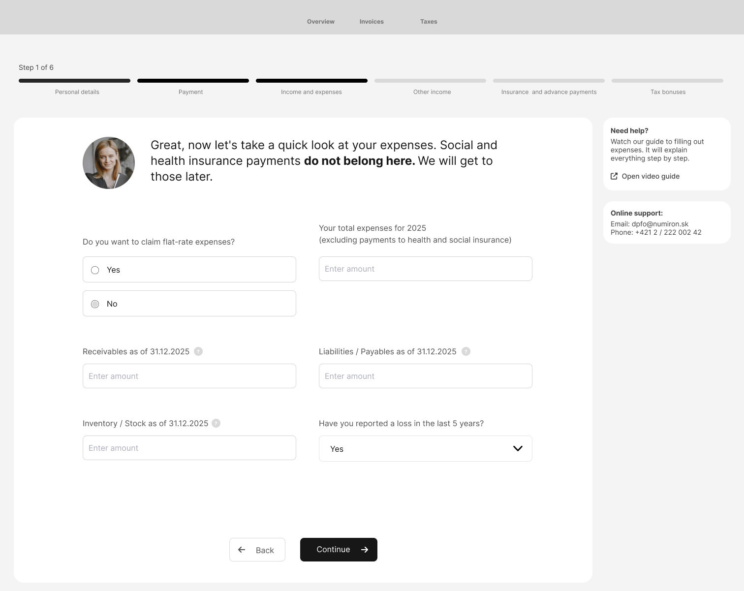Click the external link icon beside video guide
The width and height of the screenshot is (744, 591).
point(614,176)
